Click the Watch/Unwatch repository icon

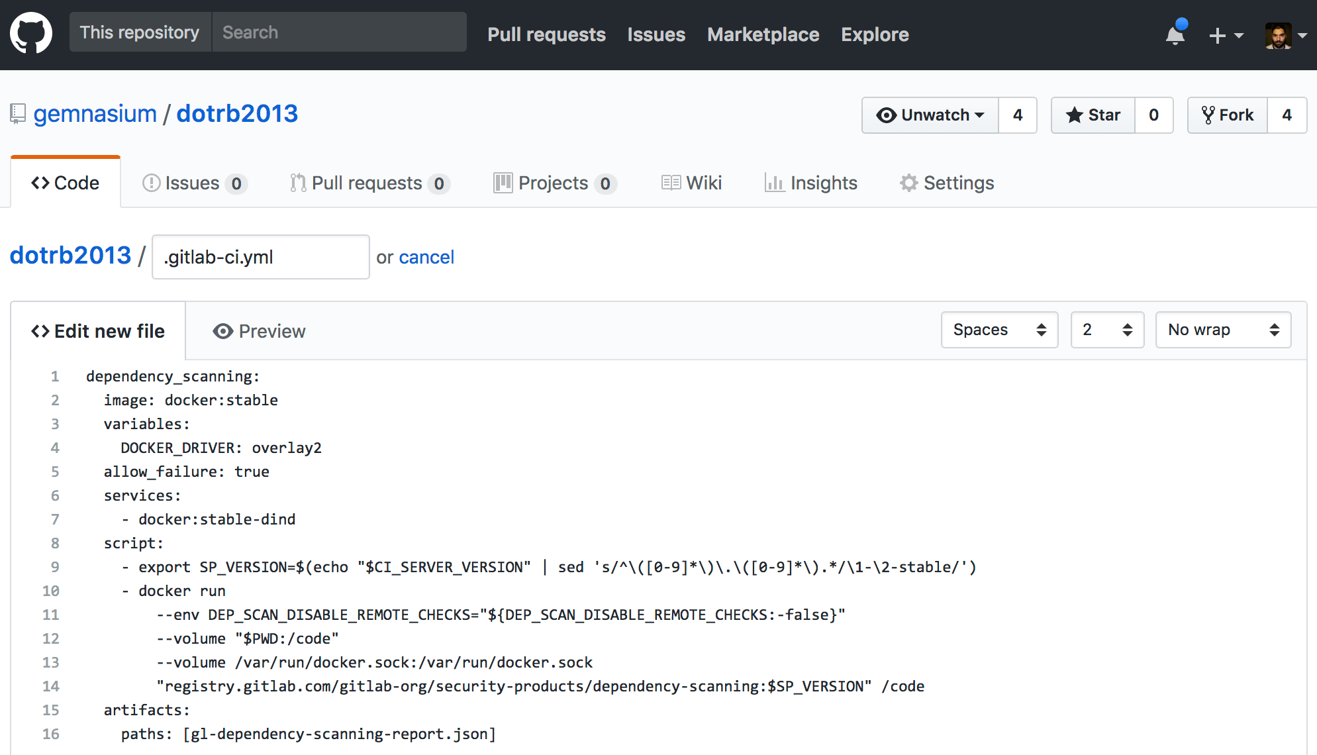click(x=887, y=113)
